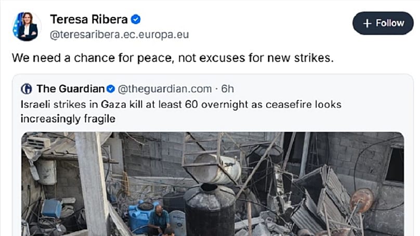Screen dimensions: 420x236
Task: Click The Guardian's blue verified checkmark
Action: point(111,89)
